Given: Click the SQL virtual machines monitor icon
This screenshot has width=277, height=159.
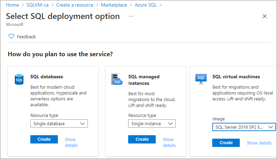Looking at the screenshot, I should tap(201, 79).
